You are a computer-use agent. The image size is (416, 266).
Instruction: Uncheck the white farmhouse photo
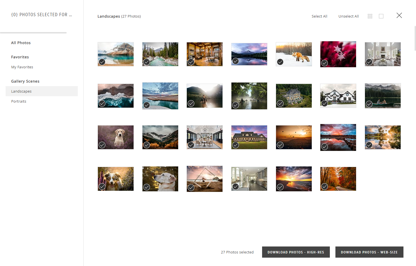pos(325,103)
